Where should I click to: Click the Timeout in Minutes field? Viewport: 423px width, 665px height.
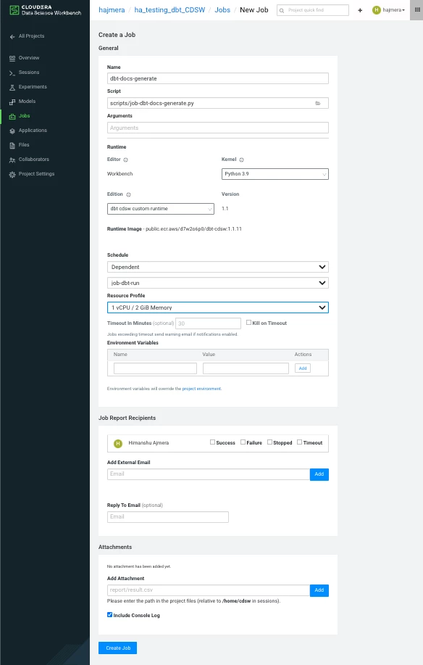(x=208, y=323)
